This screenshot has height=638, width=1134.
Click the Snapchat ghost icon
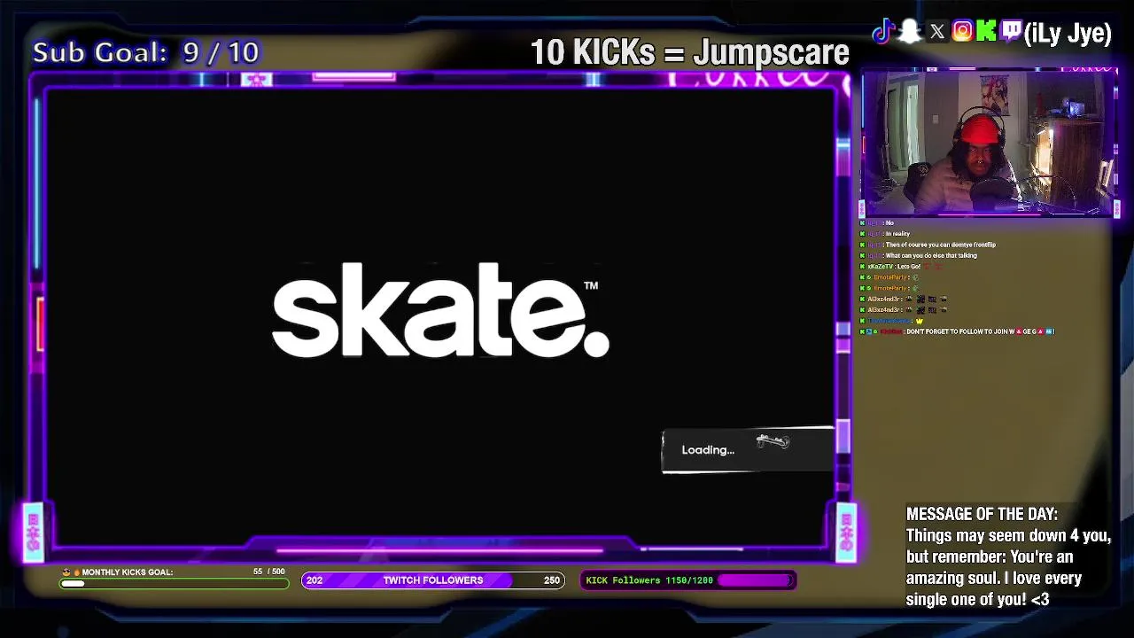coord(910,33)
